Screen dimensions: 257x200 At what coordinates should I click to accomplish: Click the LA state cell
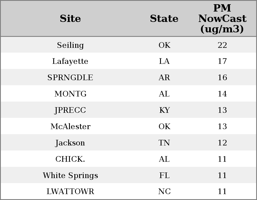[x=164, y=61]
